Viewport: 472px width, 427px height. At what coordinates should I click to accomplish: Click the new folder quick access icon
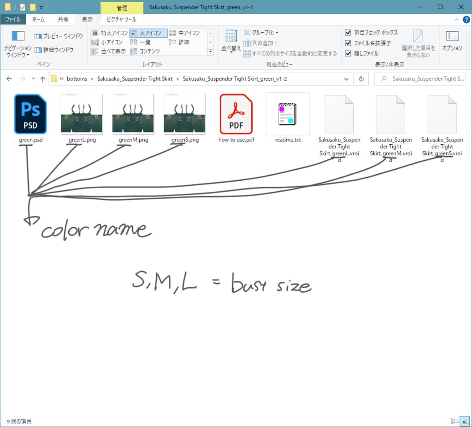[33, 7]
